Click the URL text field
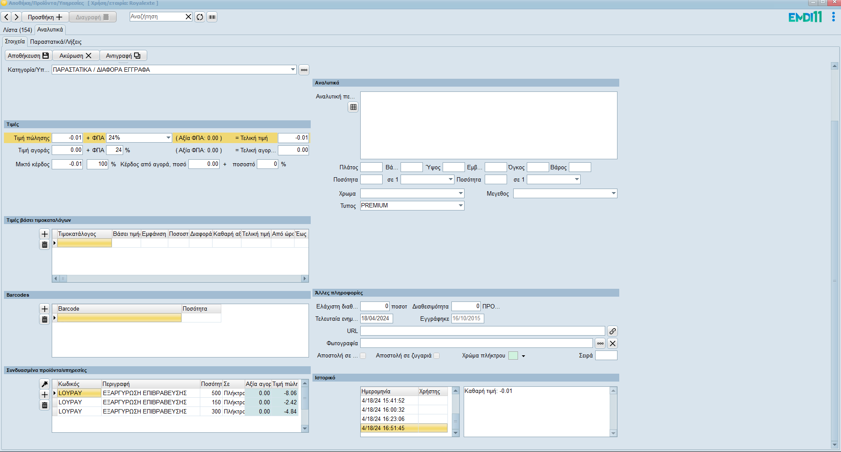Screen dimensions: 841x452 tap(483, 331)
